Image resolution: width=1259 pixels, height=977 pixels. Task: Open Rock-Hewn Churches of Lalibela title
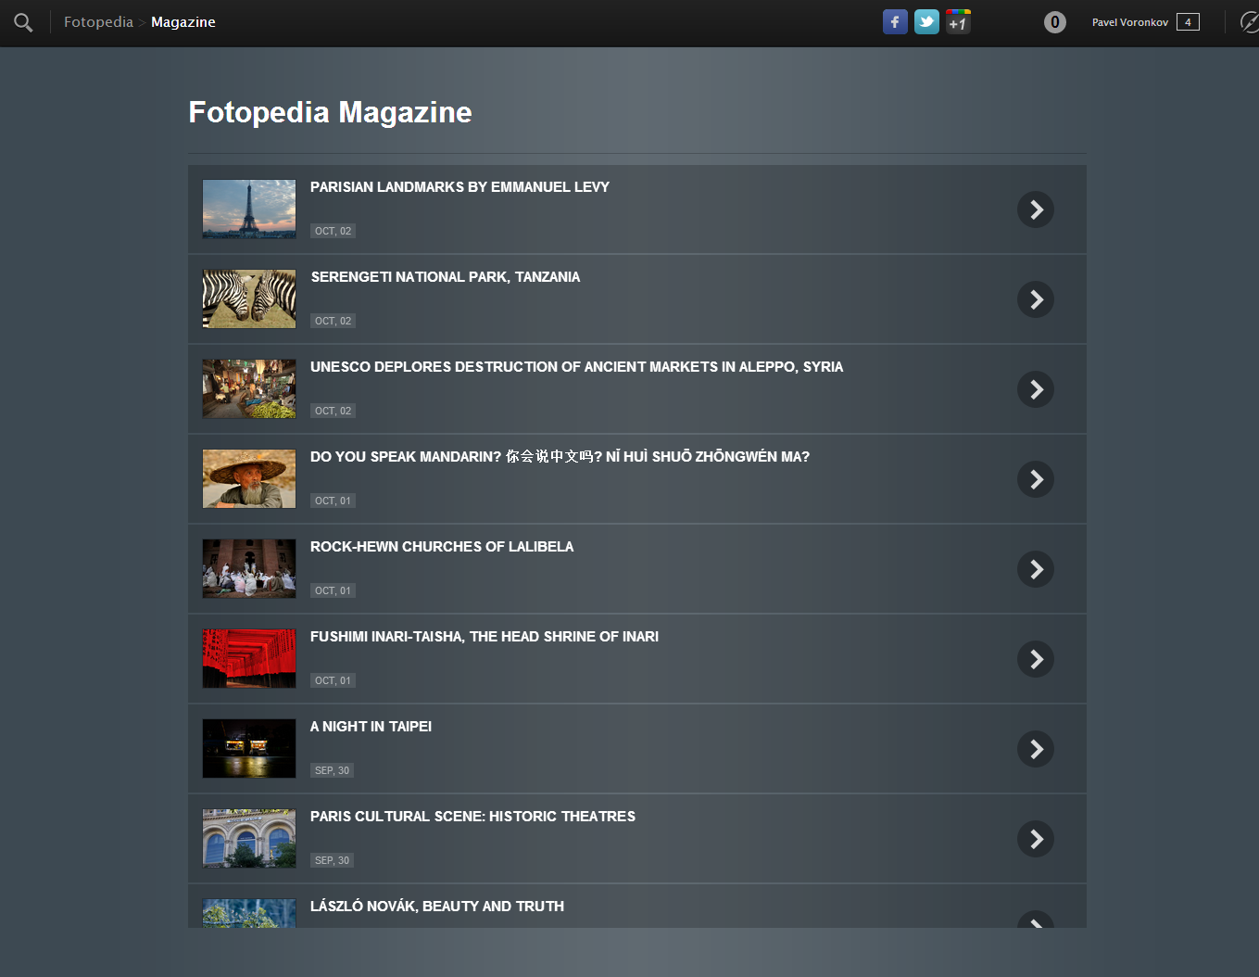442,547
